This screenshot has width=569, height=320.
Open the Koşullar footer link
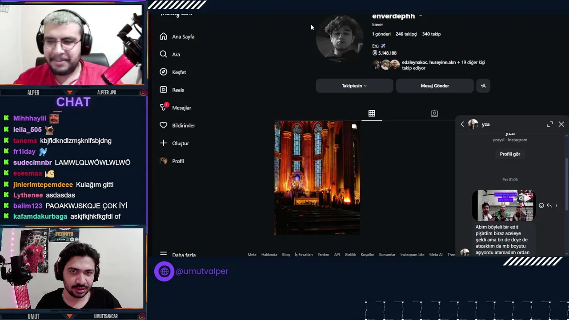pos(367,255)
